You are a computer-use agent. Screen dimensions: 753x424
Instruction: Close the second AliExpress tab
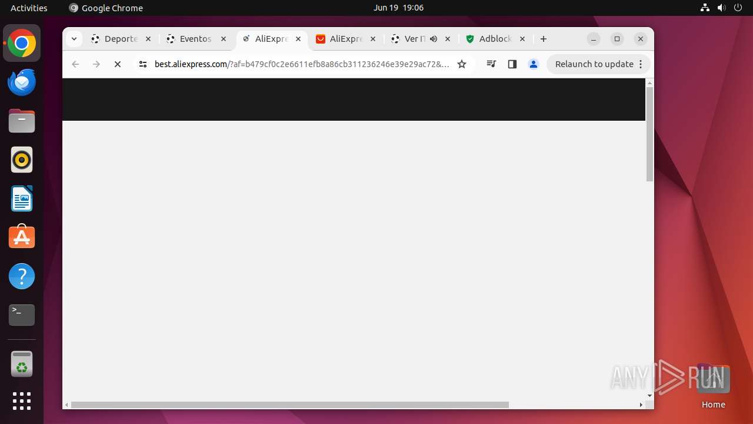click(373, 39)
